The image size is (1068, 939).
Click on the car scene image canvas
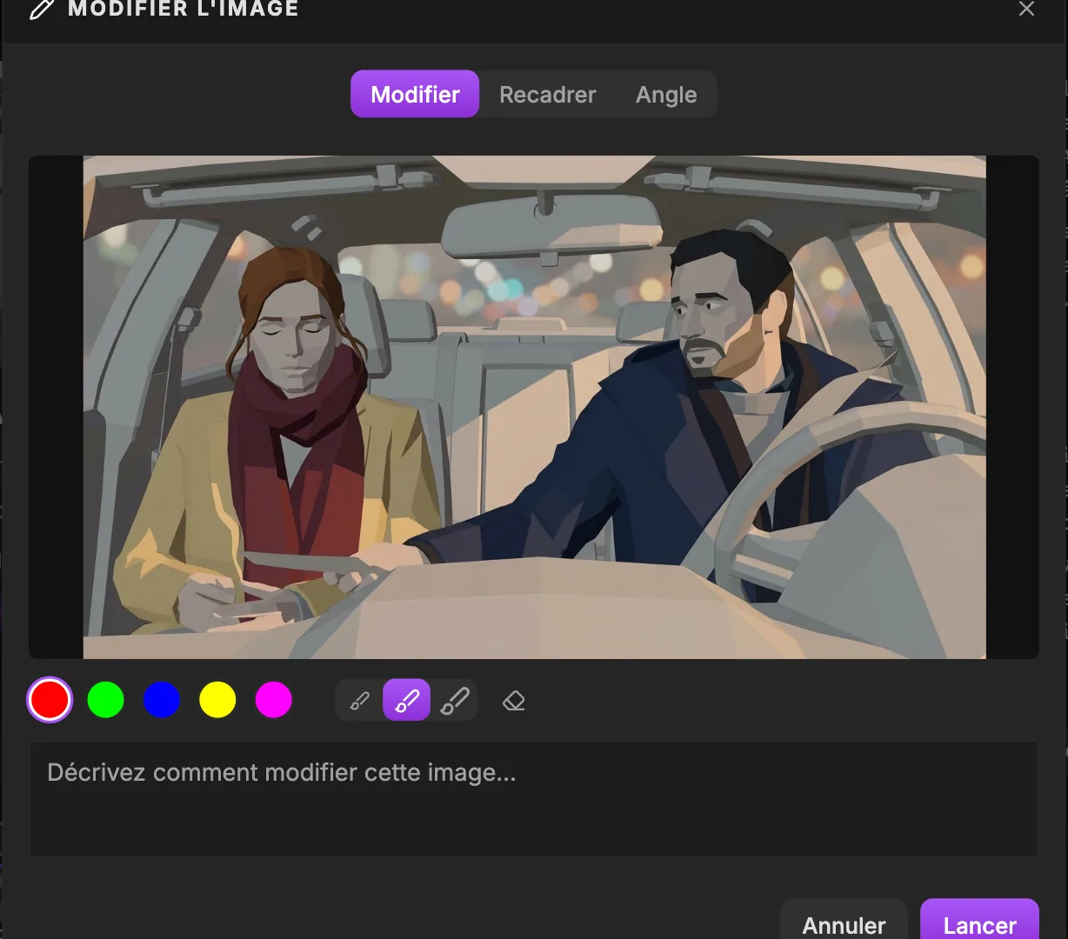[534, 407]
